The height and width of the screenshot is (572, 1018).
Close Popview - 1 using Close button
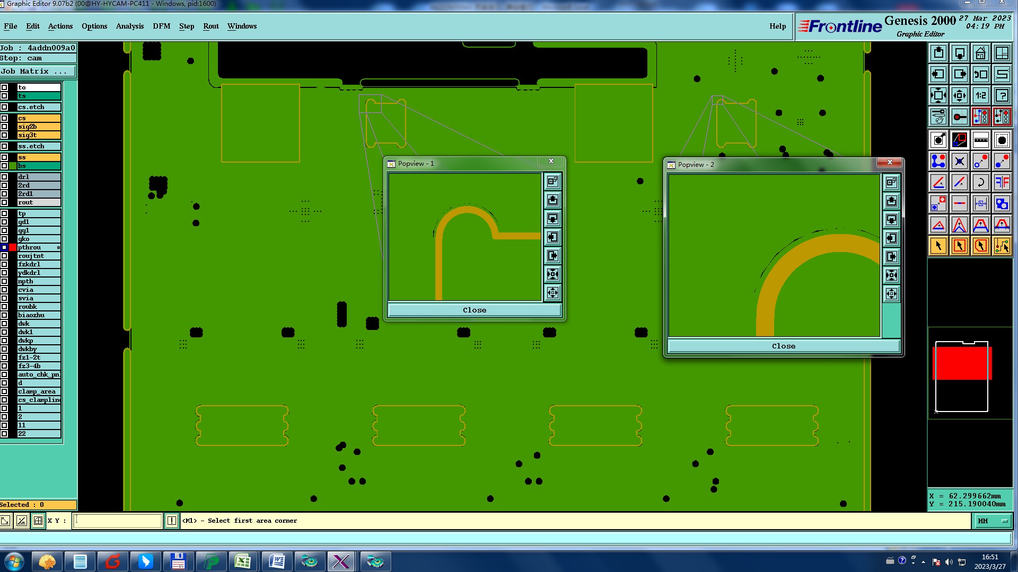click(x=474, y=310)
